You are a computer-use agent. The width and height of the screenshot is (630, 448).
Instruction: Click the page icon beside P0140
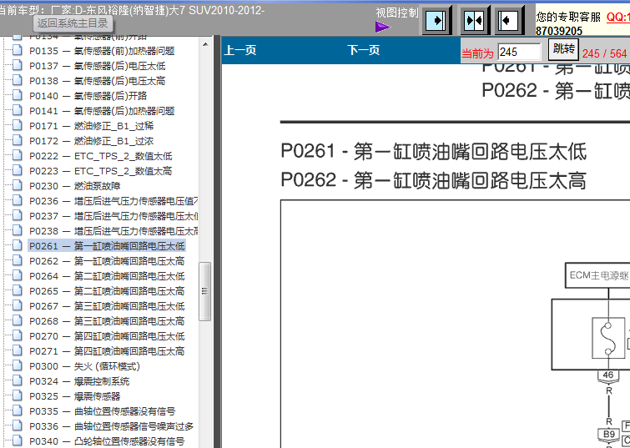pos(18,95)
